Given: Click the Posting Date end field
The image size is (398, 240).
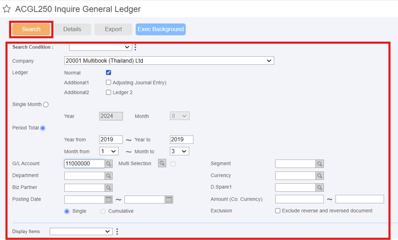Looking at the screenshot, I should click(145, 199).
